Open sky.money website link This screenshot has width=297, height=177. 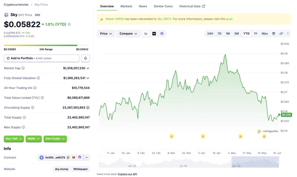coord(62,169)
